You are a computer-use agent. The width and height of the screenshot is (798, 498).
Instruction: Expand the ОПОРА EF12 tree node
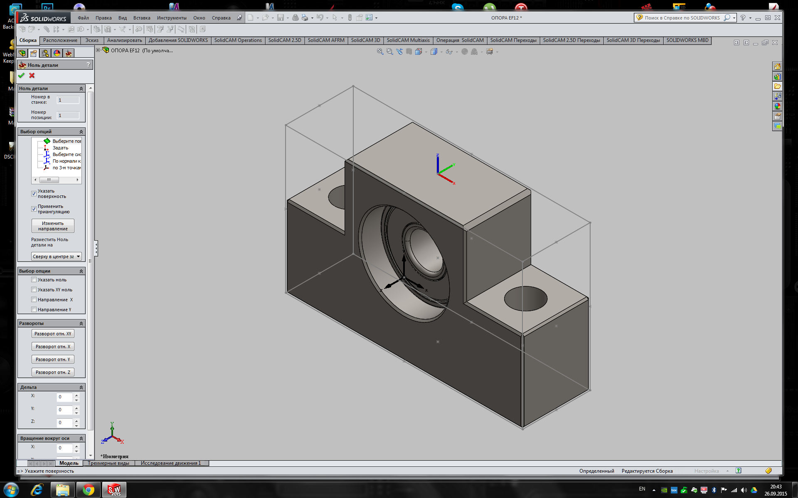[99, 50]
